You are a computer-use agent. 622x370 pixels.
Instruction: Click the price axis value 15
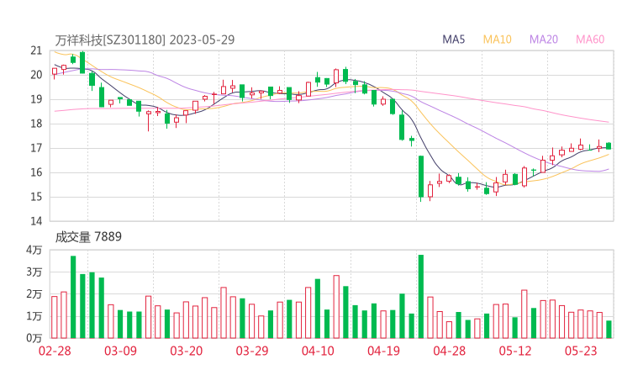coord(36,197)
